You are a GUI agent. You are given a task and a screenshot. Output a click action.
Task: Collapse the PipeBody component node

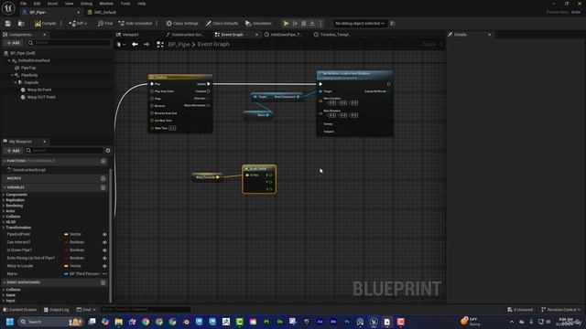coord(12,75)
